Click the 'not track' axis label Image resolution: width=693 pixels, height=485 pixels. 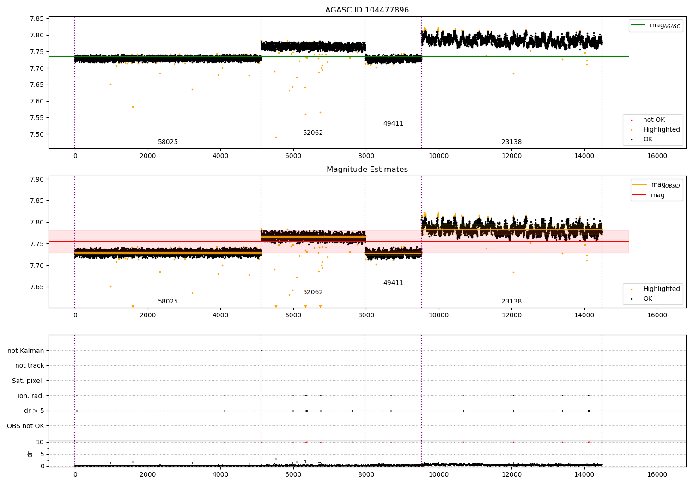(30, 366)
